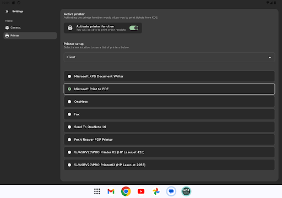The image size is (282, 198).
Task: Open the app drawer grid icon
Action: (97, 191)
